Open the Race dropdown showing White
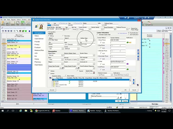 (x=62, y=60)
